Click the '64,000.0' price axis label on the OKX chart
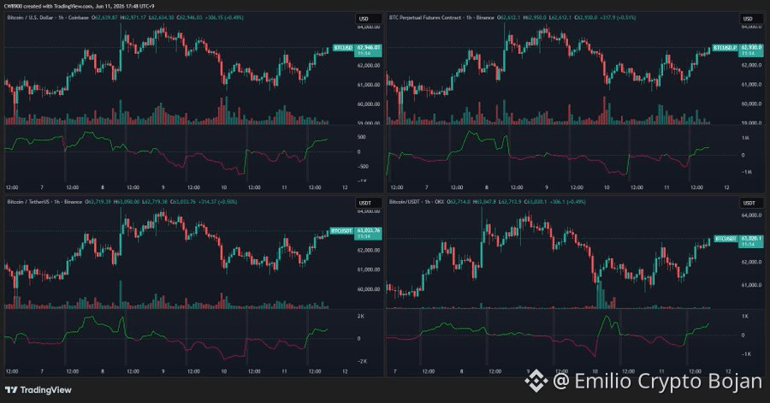Screen dimensions: 770x403 click(751, 216)
